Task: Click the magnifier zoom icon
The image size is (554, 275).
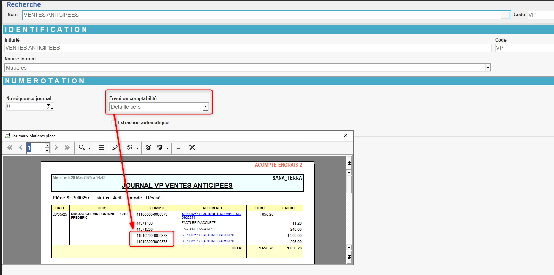Action: (x=82, y=147)
